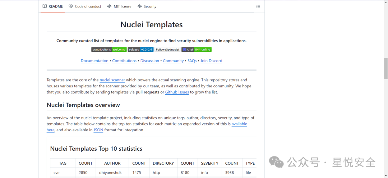This screenshot has width=388, height=178.
Task: Click the Follow @pdnuclei badge
Action: [167, 50]
